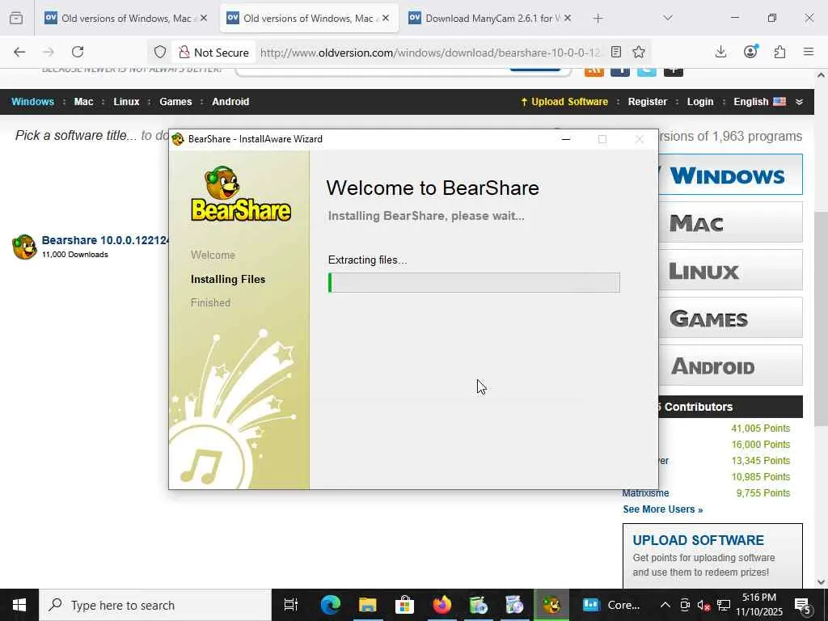Open the Mac menu in site navbar
The image size is (828, 621).
click(83, 101)
